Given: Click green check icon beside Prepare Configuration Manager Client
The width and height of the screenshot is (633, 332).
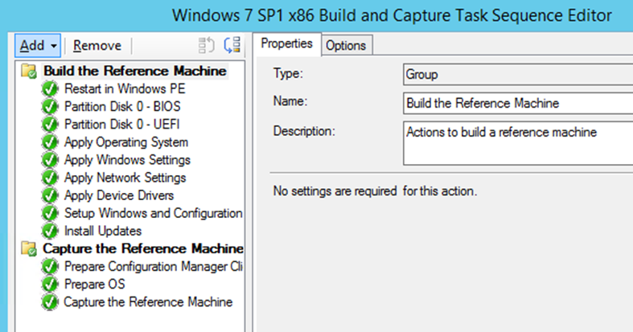Looking at the screenshot, I should [50, 266].
